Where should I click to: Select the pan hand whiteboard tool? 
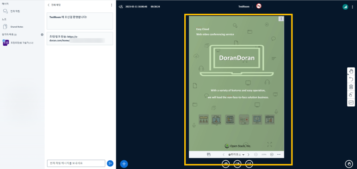click(351, 71)
